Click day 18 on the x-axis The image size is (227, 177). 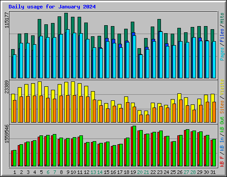click(x=126, y=172)
